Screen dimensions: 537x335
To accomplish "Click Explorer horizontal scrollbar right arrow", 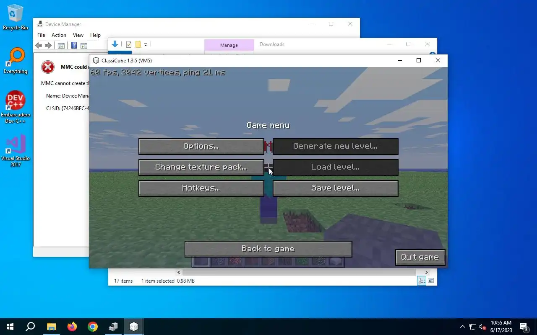I will click(x=427, y=272).
